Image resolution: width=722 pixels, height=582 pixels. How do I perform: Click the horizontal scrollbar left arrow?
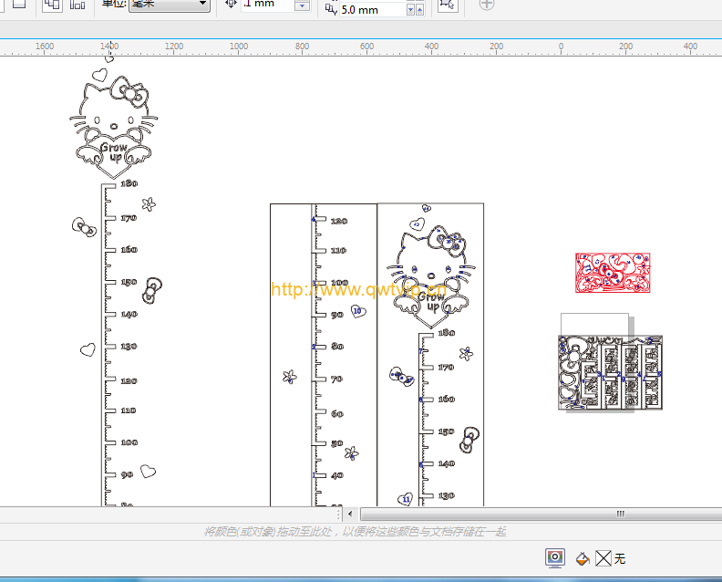coord(350,514)
